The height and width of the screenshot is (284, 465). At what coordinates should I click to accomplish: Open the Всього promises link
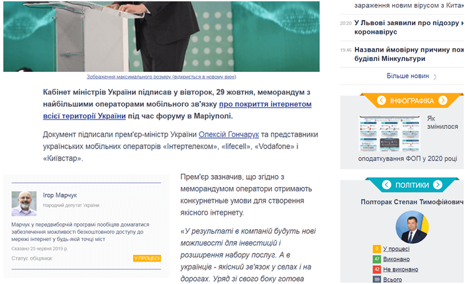[393, 279]
